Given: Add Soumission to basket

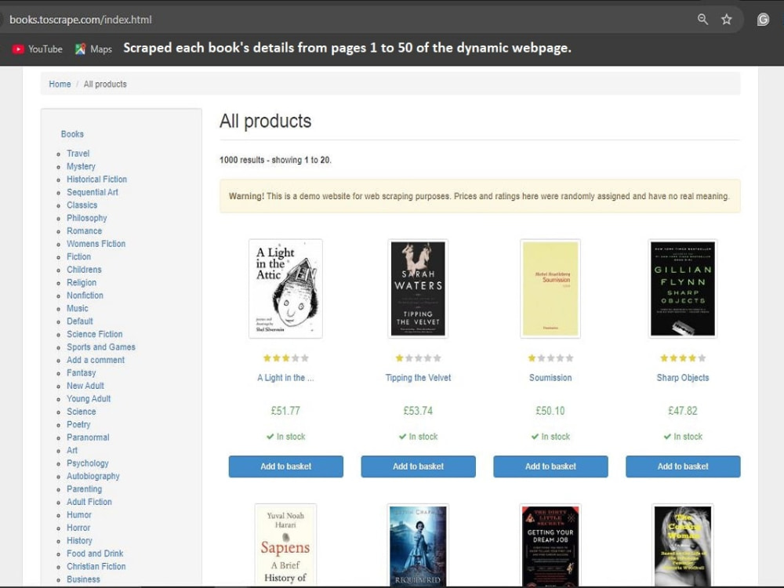Looking at the screenshot, I should pos(550,466).
